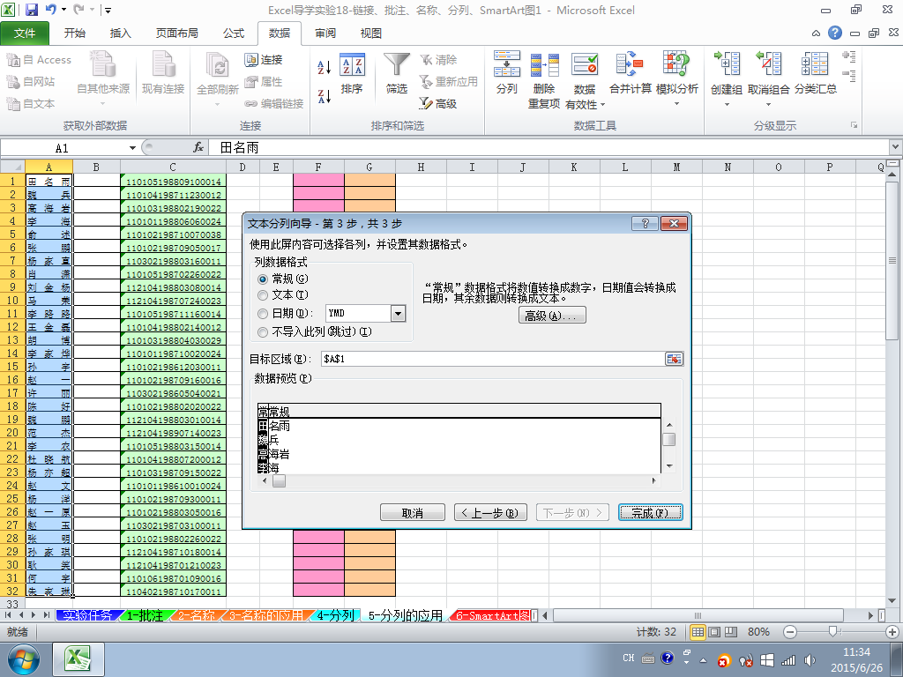This screenshot has width=903, height=677.
Task: Click the zoom in plus button
Action: point(892,632)
